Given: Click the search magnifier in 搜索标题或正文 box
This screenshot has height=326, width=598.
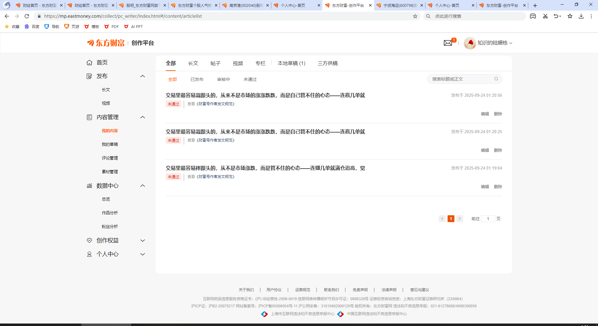Looking at the screenshot, I should [x=496, y=79].
